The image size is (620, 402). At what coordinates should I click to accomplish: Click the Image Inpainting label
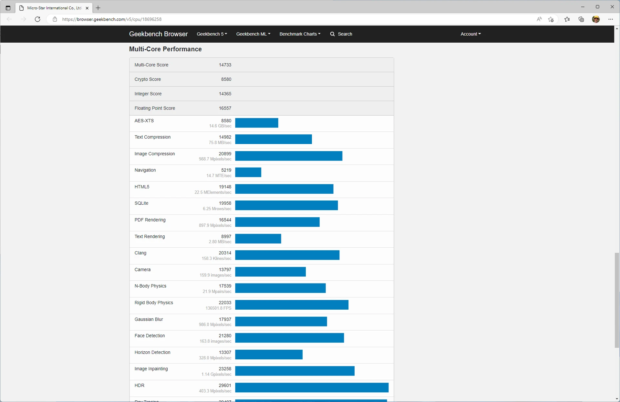pyautogui.click(x=151, y=369)
